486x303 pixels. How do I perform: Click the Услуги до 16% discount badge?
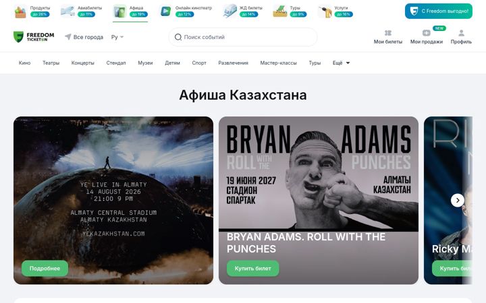tap(344, 14)
